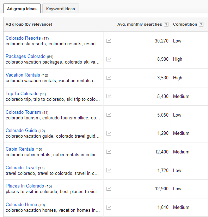Switch to the Keyword ideas tab

tap(61, 8)
